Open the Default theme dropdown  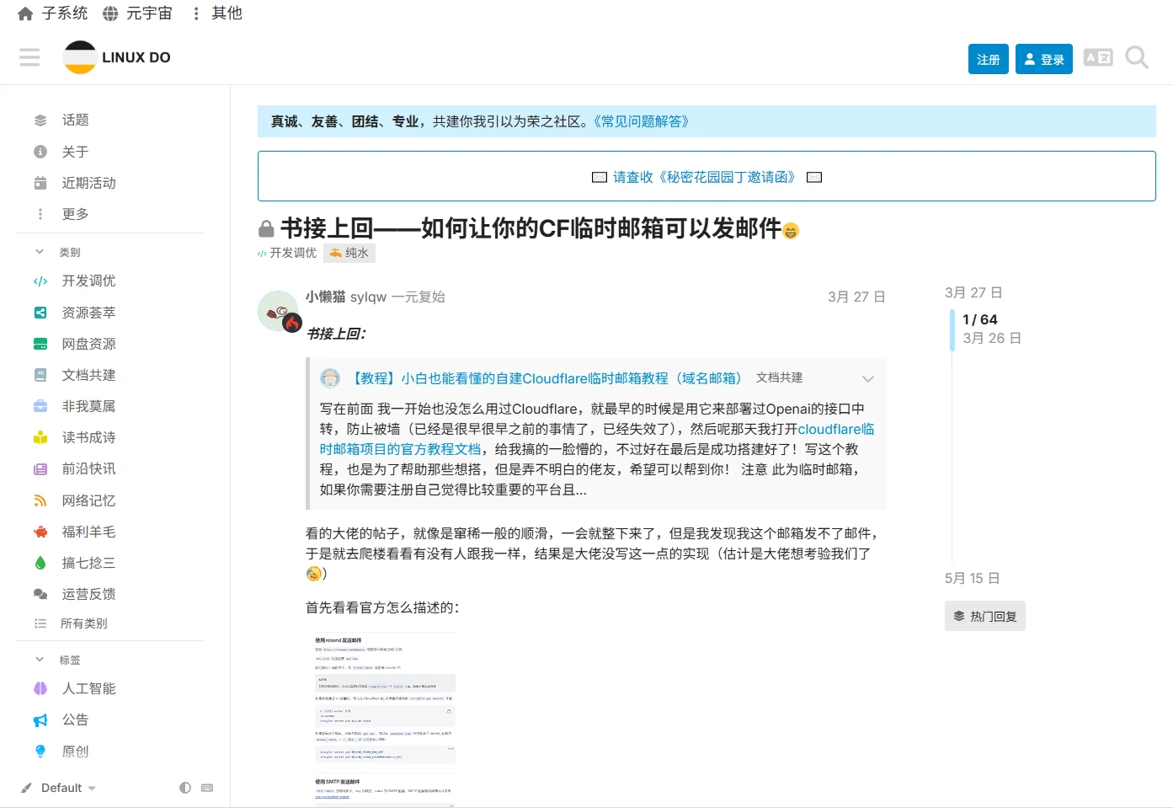click(58, 788)
